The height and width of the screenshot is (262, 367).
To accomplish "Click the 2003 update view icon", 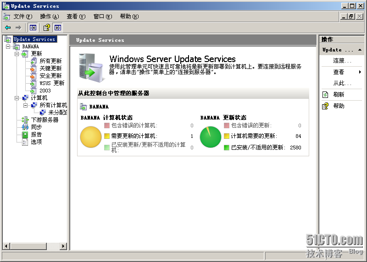I will point(33,91).
